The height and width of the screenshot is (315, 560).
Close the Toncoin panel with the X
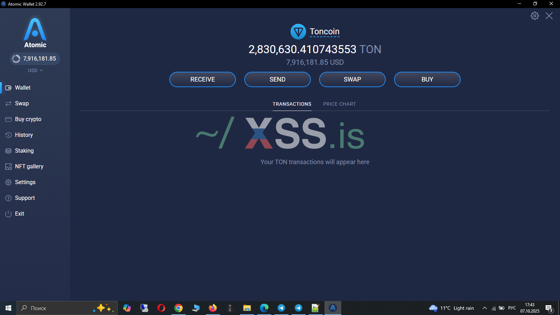point(549,16)
